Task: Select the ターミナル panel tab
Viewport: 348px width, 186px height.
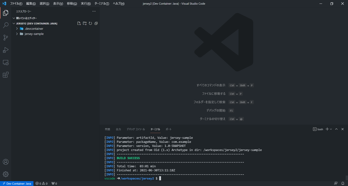Action: click(x=155, y=129)
